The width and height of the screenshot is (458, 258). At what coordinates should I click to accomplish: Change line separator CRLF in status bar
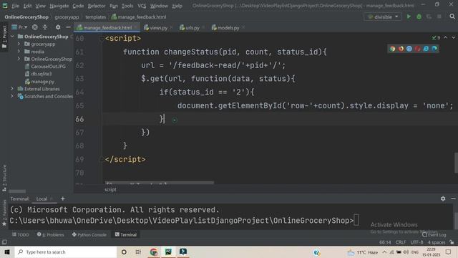[400, 242]
